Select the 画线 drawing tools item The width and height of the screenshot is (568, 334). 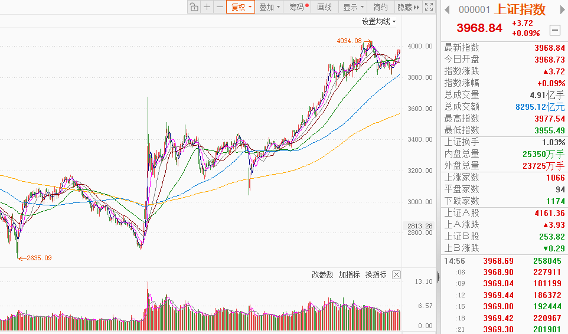click(x=325, y=7)
